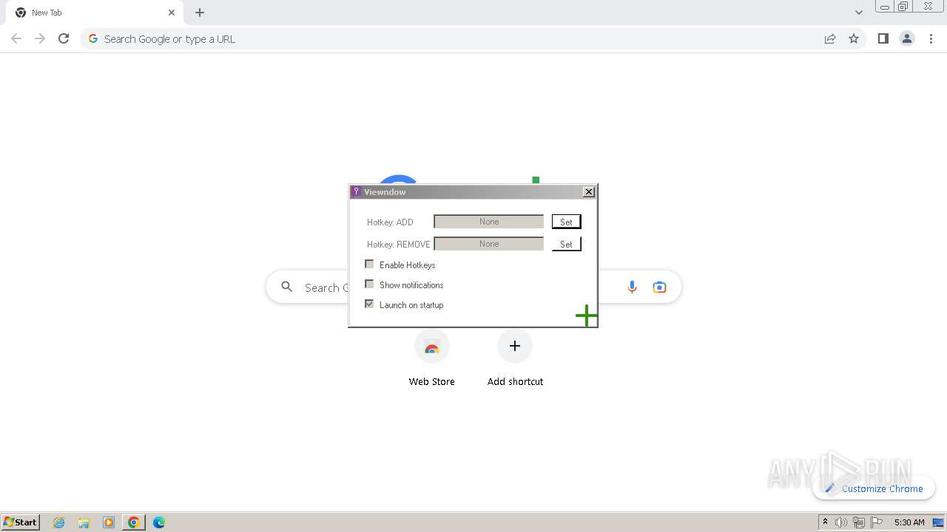Bookmark this tab with star icon
947x532 pixels.
[854, 38]
